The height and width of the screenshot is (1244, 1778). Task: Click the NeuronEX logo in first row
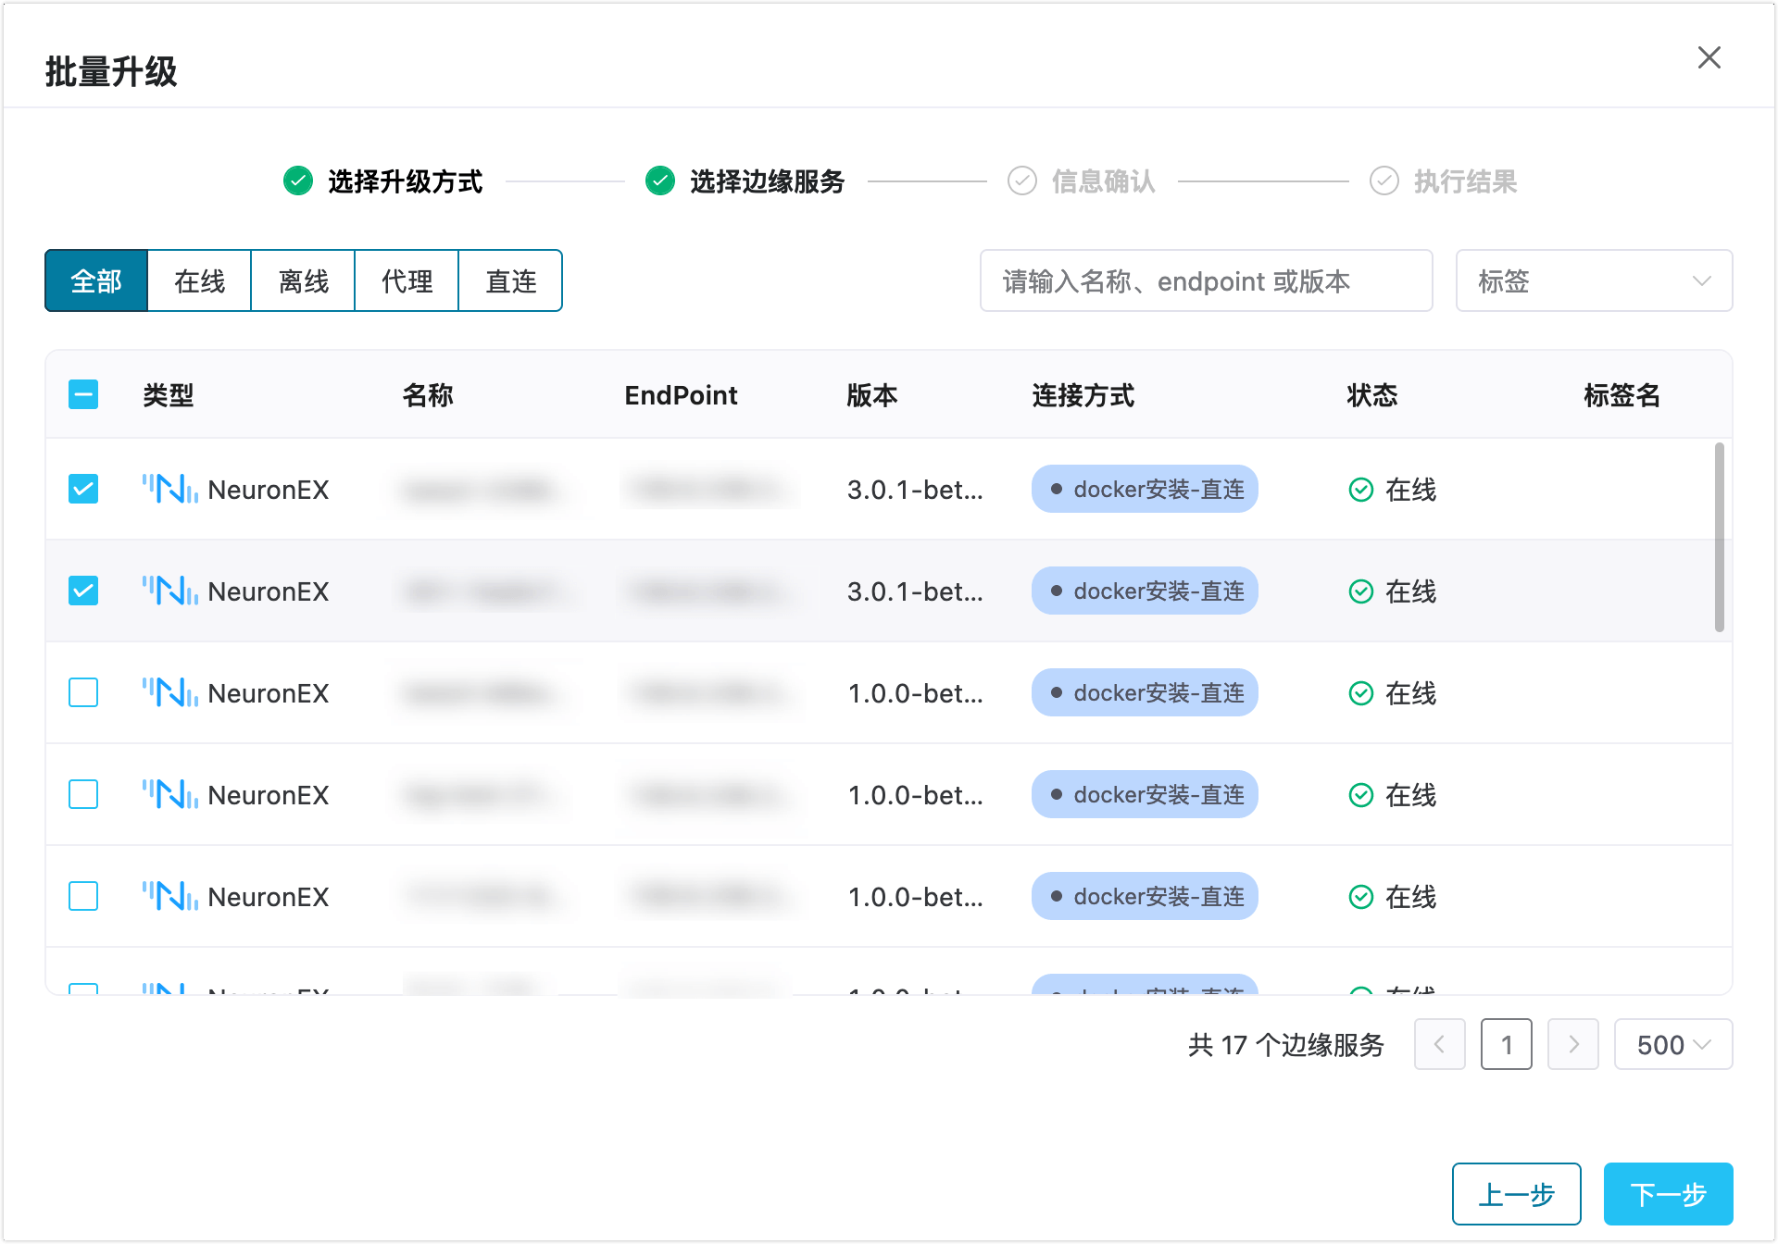pos(169,489)
